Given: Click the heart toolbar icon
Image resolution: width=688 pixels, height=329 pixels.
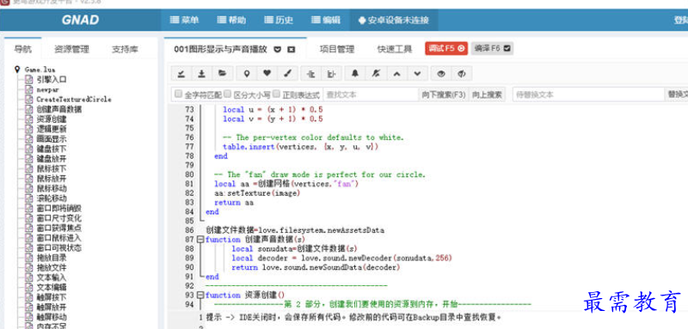Looking at the screenshot, I should 267,74.
